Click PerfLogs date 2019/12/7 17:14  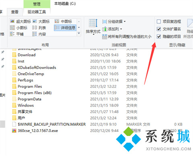click(104, 80)
